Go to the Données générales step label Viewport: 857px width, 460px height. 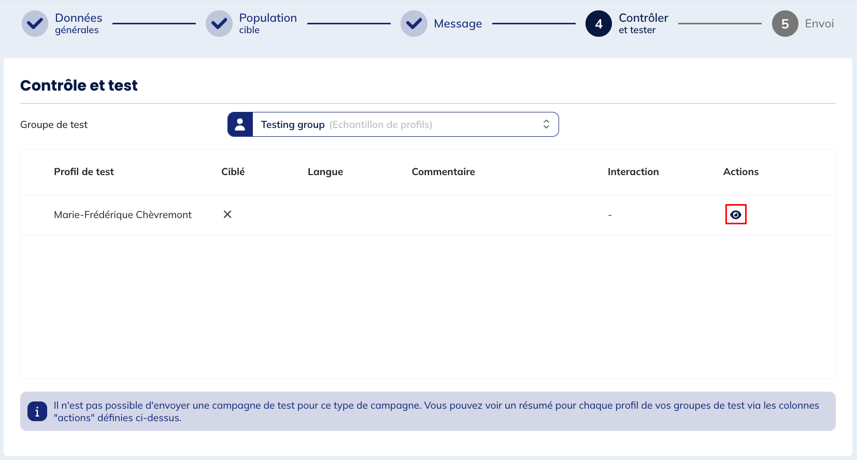78,24
